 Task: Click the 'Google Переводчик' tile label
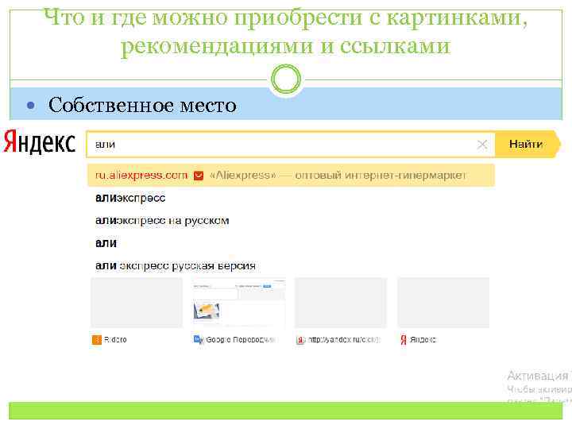point(240,340)
